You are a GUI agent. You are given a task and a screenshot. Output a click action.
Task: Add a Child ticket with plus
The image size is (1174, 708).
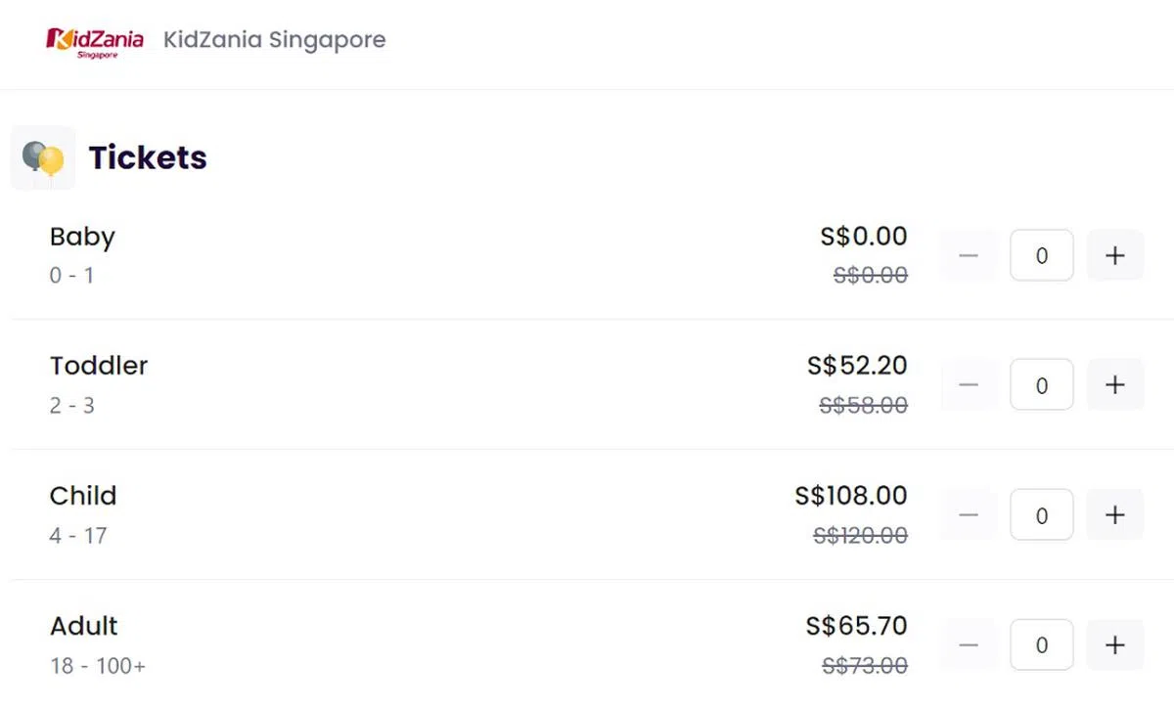pyautogui.click(x=1114, y=515)
